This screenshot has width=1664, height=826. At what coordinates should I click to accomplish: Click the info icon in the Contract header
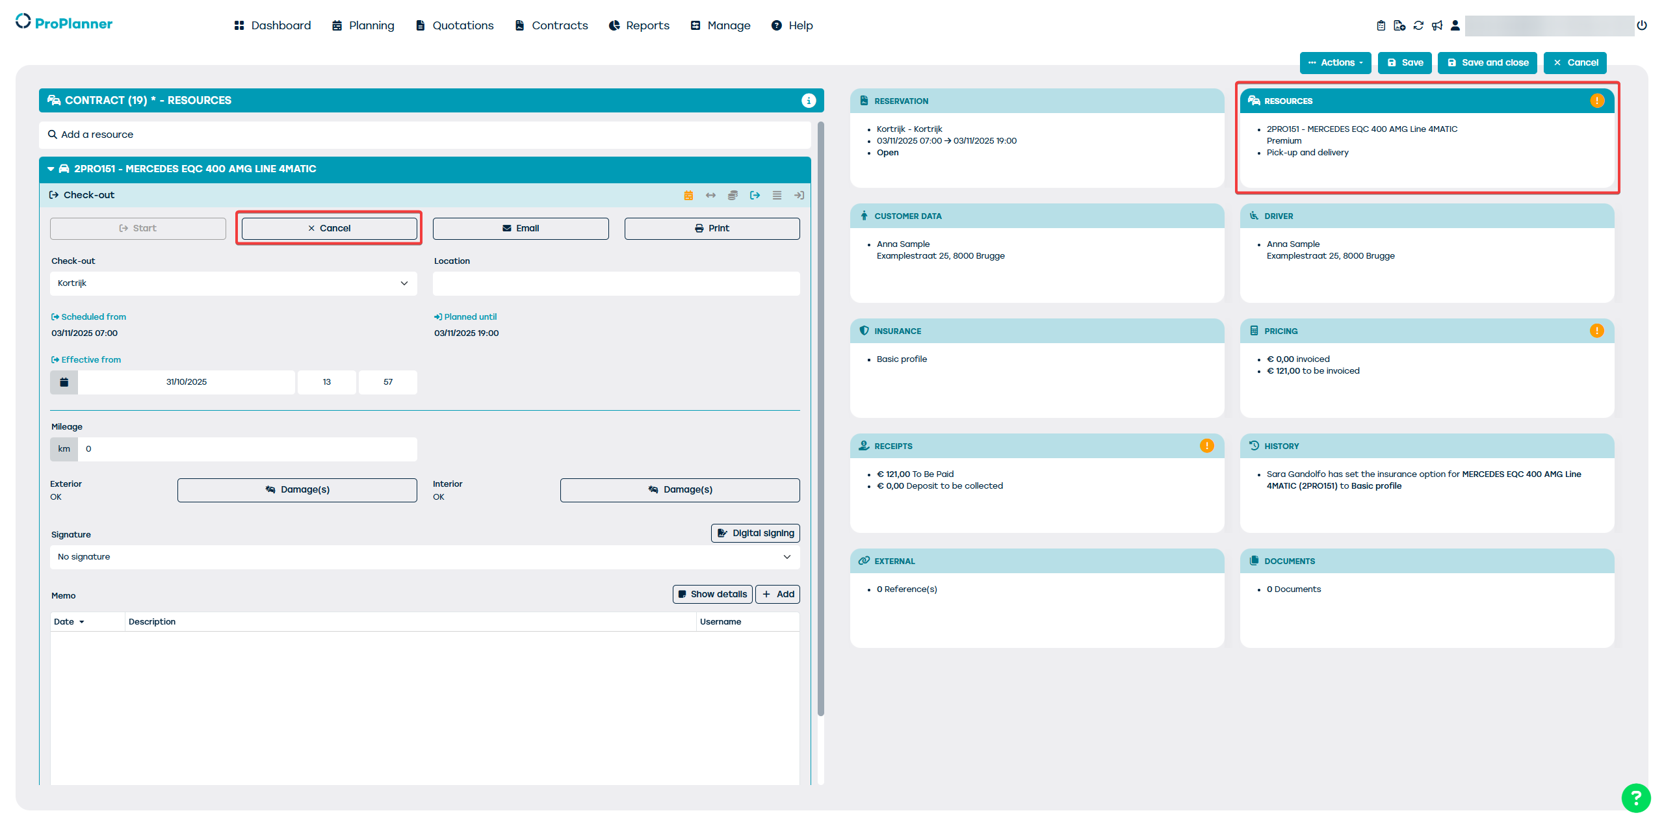[x=808, y=100]
